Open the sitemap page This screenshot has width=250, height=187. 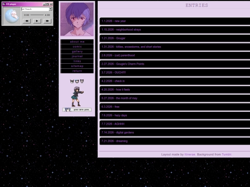[x=77, y=66]
